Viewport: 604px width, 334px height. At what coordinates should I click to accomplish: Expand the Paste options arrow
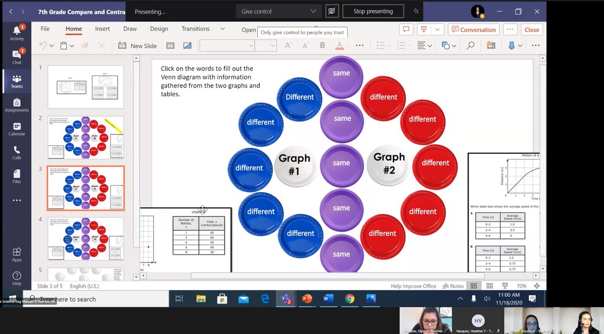pyautogui.click(x=72, y=46)
